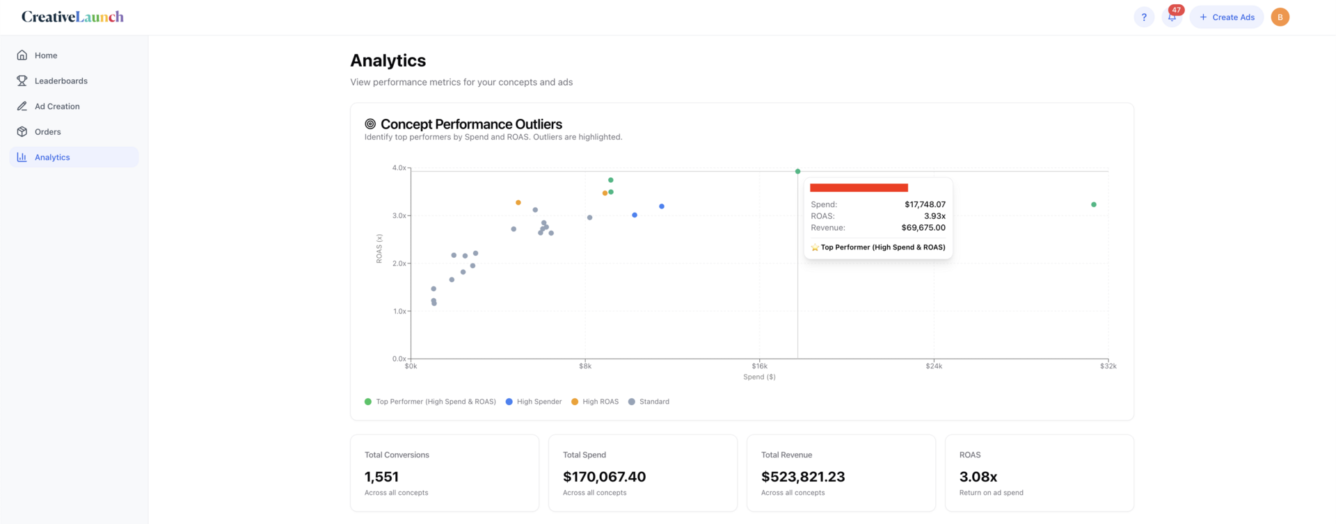The height and width of the screenshot is (524, 1336).
Task: Click the CreativeLaunch logo
Action: point(72,17)
